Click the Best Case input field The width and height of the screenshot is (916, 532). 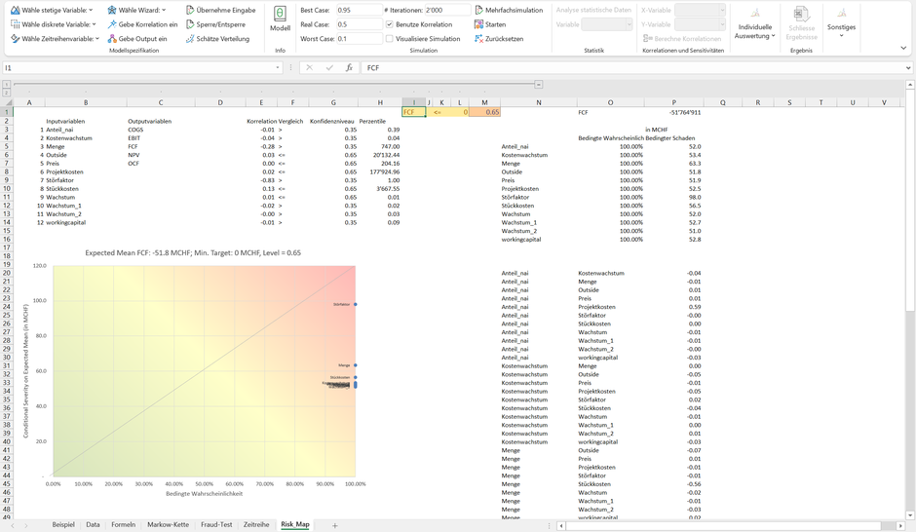[359, 10]
